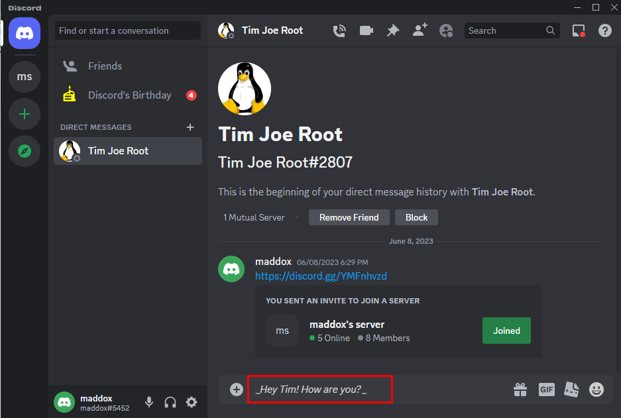621x418 pixels.
Task: Maximize the Discord window
Action: [596, 7]
